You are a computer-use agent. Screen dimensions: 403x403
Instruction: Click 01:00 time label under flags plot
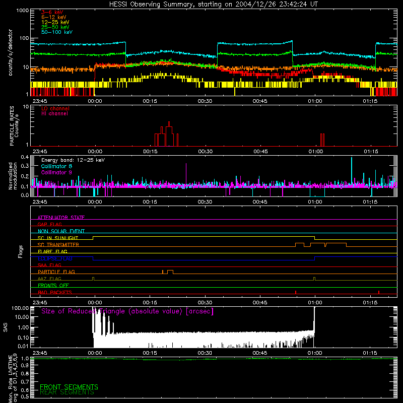tap(315, 303)
